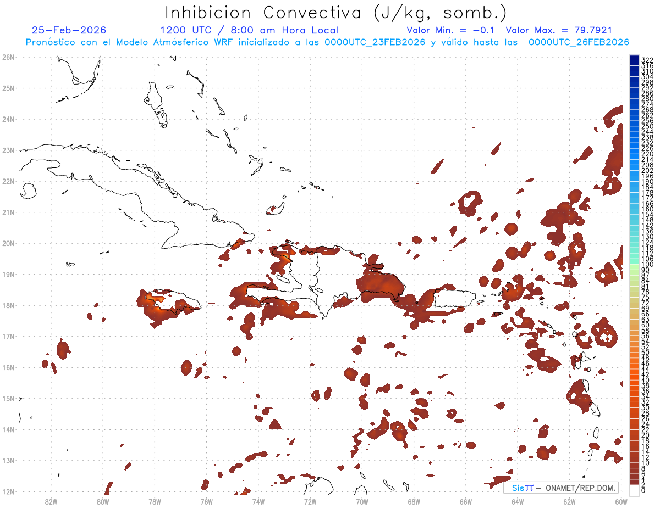Click the forecast date '25-Feb-2026'
Viewport: 660px width, 509px height.
pyautogui.click(x=69, y=30)
